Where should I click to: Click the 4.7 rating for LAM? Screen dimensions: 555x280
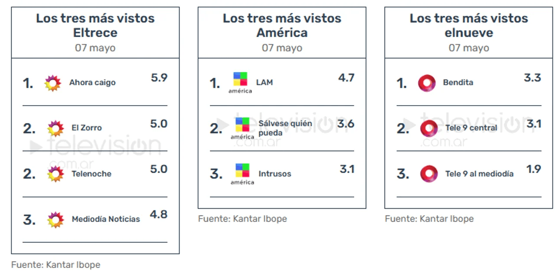[x=346, y=78]
